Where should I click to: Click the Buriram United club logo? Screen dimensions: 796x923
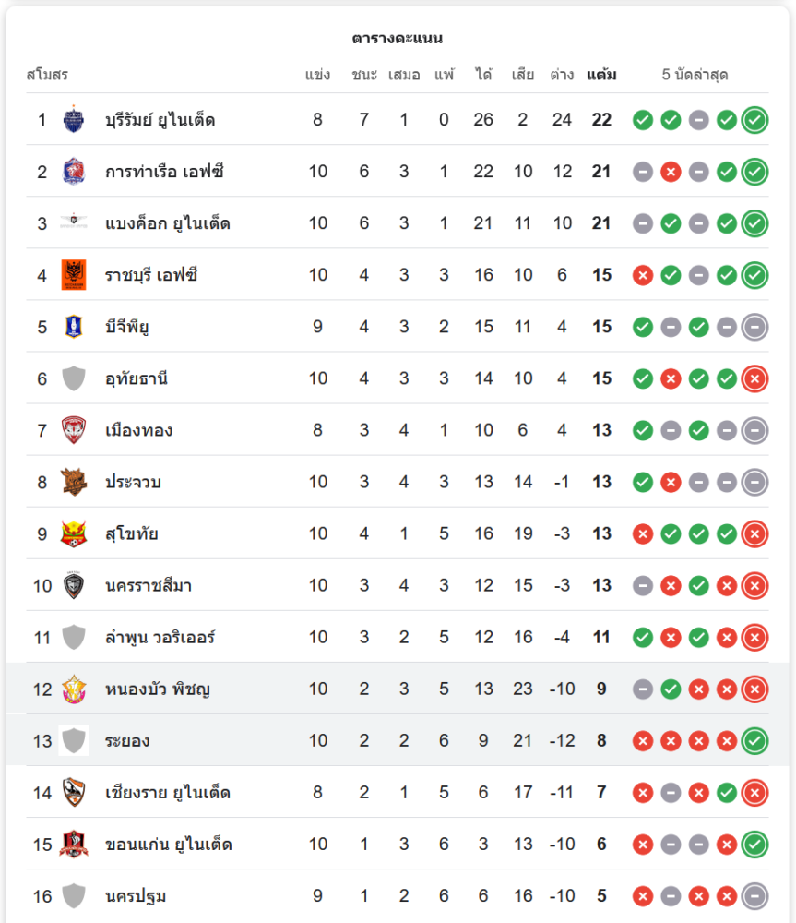74,119
